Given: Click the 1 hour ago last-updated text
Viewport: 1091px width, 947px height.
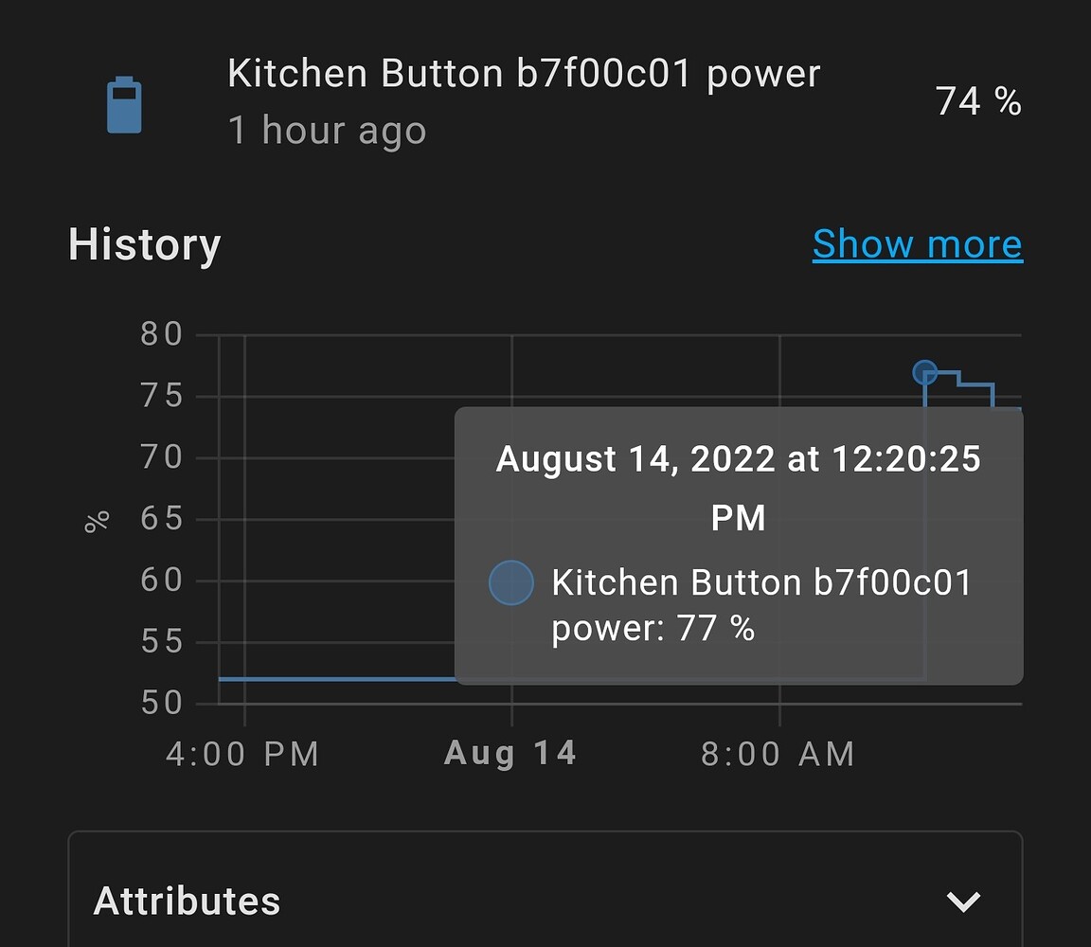Looking at the screenshot, I should (x=327, y=130).
